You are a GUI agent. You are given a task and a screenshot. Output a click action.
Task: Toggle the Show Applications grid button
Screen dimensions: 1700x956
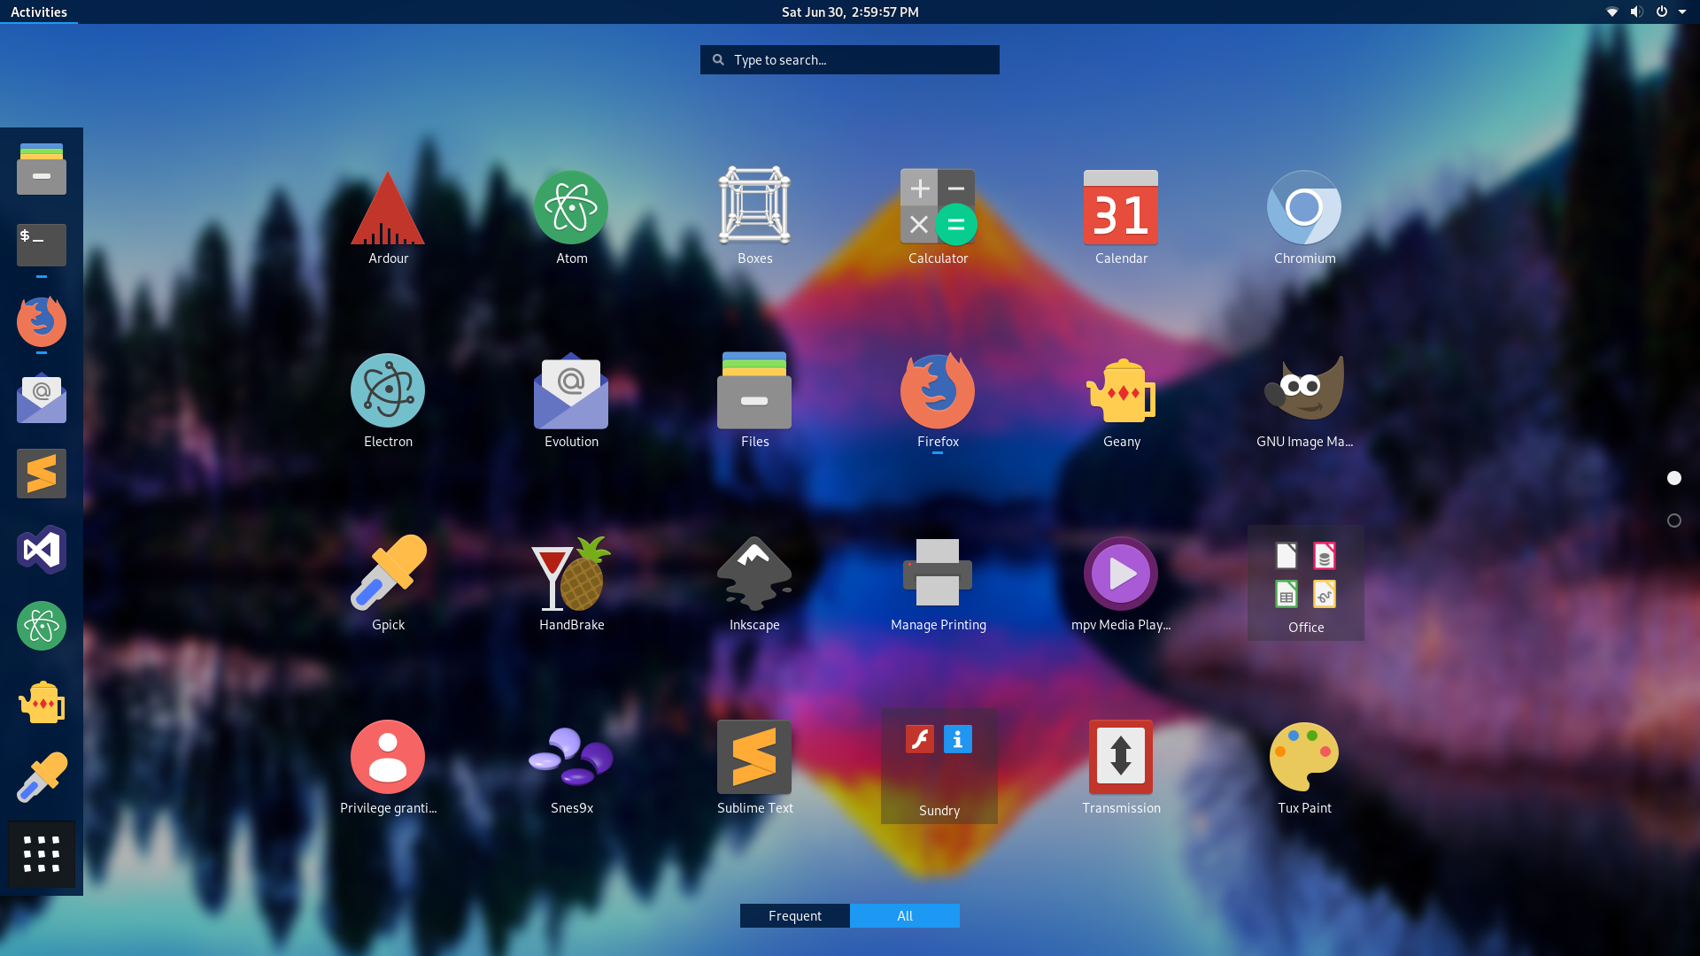click(x=42, y=854)
